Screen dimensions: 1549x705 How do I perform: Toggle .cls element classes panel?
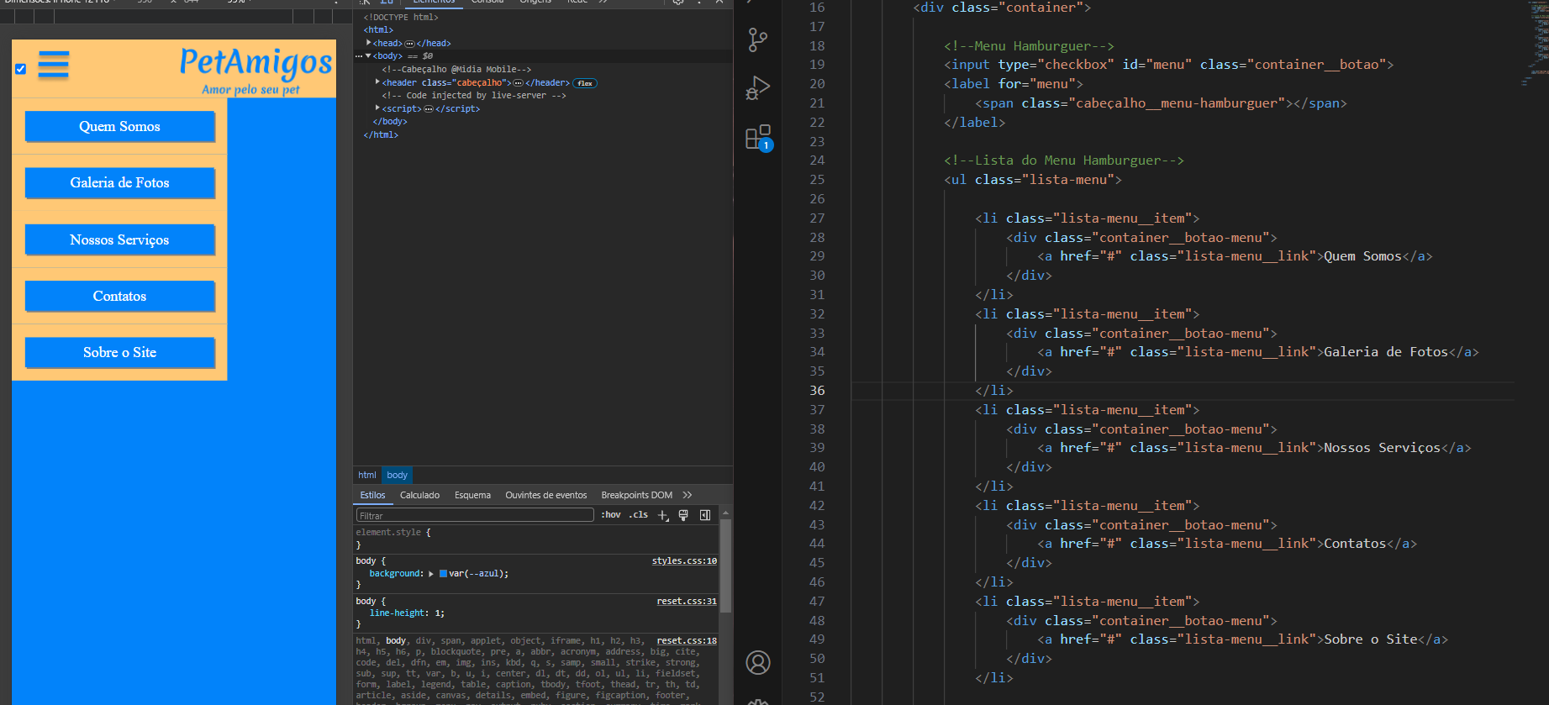pyautogui.click(x=639, y=515)
